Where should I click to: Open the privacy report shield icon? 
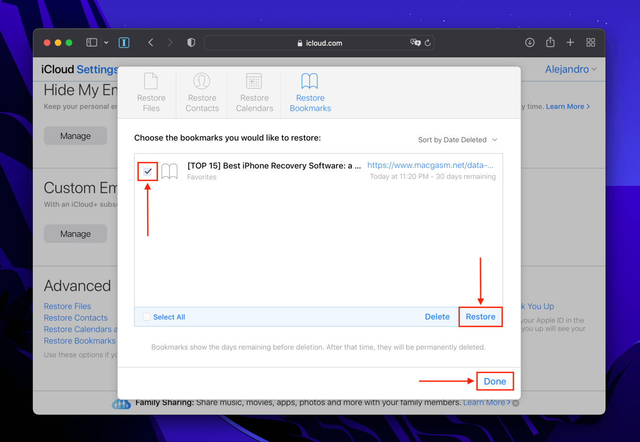191,42
